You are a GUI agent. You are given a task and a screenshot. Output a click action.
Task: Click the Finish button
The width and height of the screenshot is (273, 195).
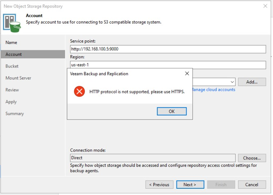(x=221, y=185)
